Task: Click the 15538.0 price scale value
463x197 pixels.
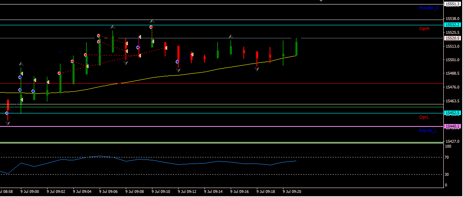Action: (453, 18)
